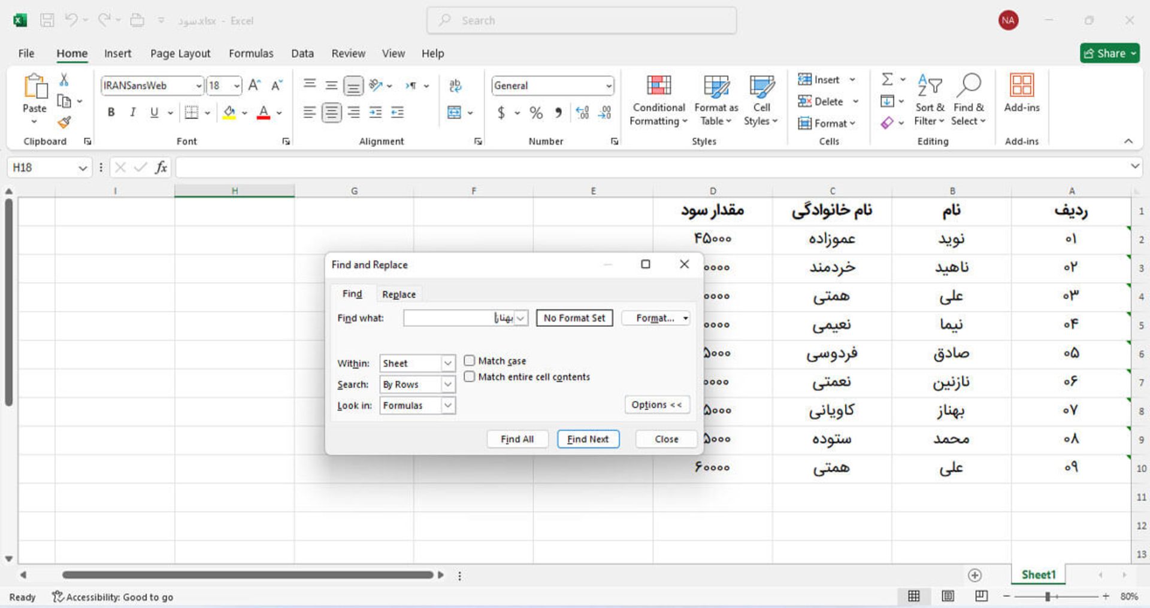Click the Borders icon
Screen dimensions: 1150x608
click(x=191, y=113)
